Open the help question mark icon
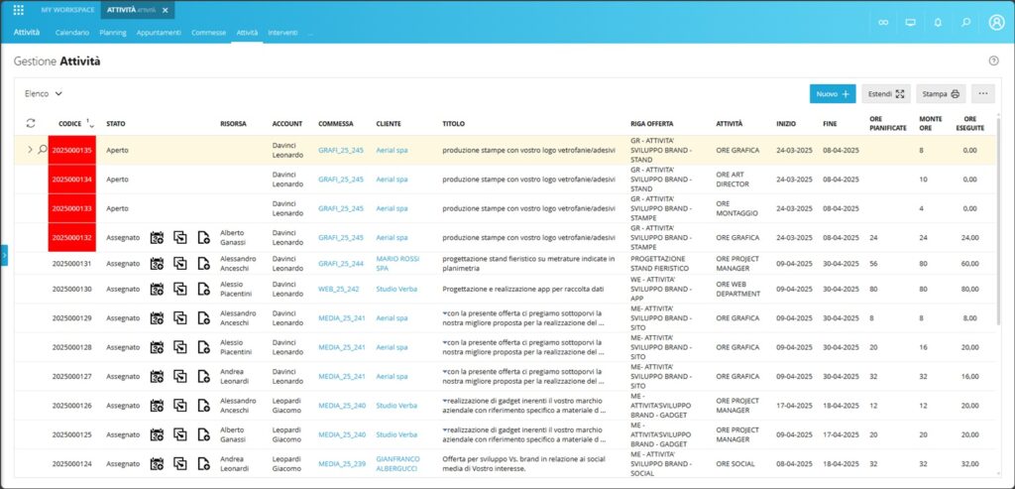This screenshot has height=489, width=1015. pos(993,61)
